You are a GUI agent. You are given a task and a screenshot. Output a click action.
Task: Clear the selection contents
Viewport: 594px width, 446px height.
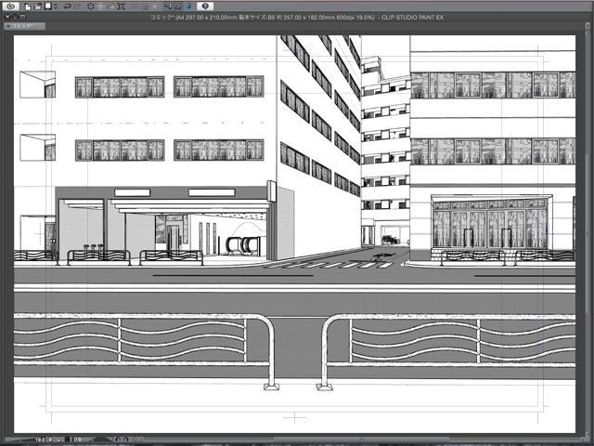coord(91,7)
